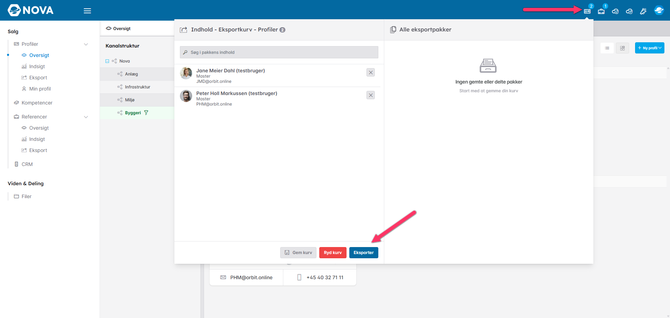
Task: Click the Gem kurv button
Action: (x=298, y=253)
